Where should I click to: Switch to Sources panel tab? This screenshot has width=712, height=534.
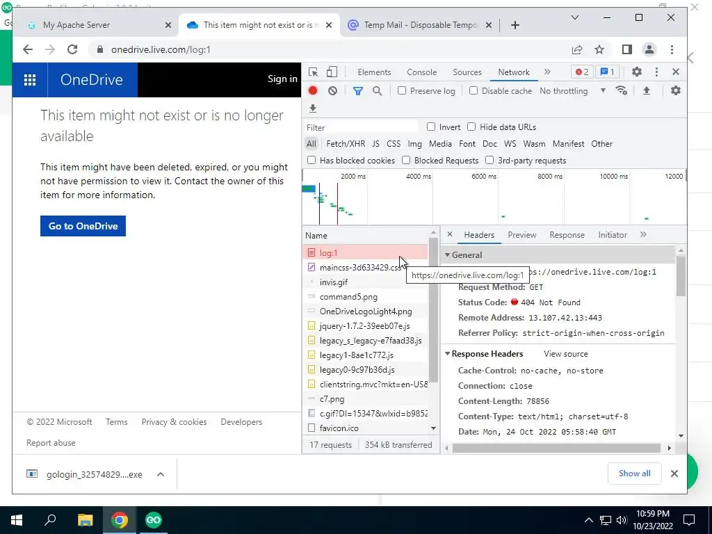(x=467, y=72)
